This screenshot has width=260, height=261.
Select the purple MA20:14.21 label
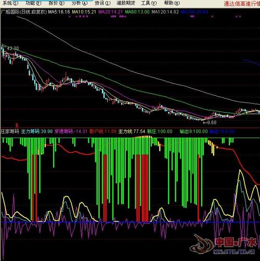[110, 12]
